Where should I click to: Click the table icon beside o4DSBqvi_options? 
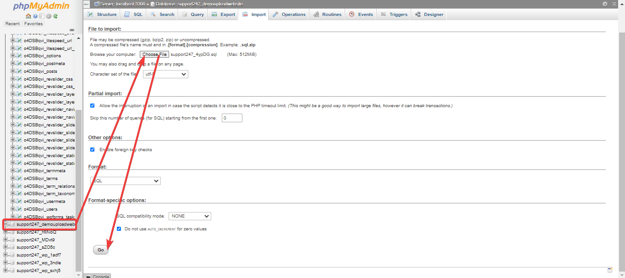click(x=19, y=56)
